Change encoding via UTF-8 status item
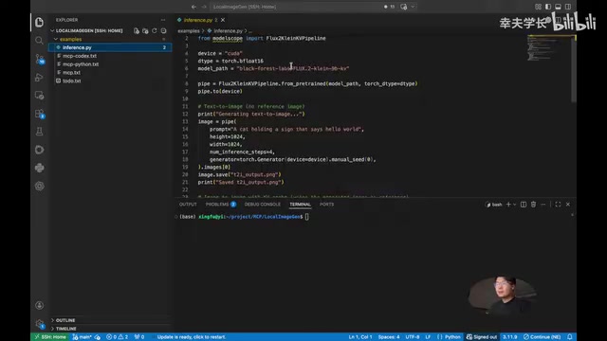 [413, 337]
